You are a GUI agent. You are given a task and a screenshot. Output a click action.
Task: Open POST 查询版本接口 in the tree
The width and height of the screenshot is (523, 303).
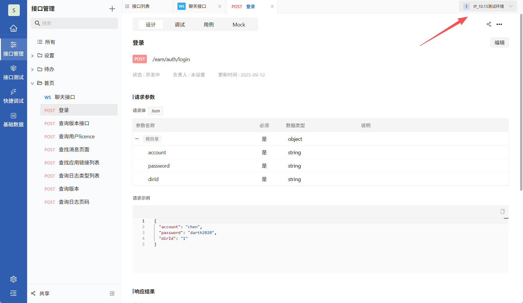[79, 123]
